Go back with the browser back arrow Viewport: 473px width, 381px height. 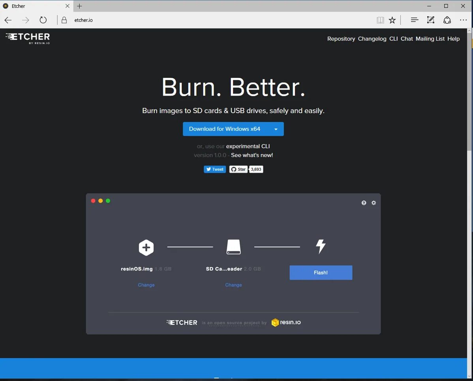pyautogui.click(x=8, y=20)
